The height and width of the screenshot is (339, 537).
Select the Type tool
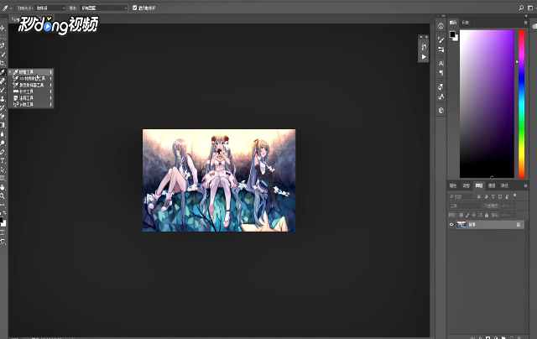3,161
